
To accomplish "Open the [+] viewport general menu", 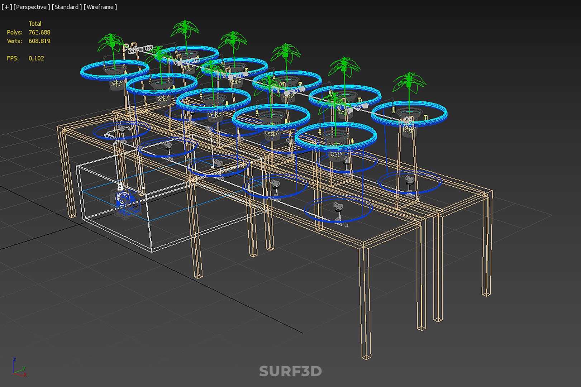I will [6, 7].
